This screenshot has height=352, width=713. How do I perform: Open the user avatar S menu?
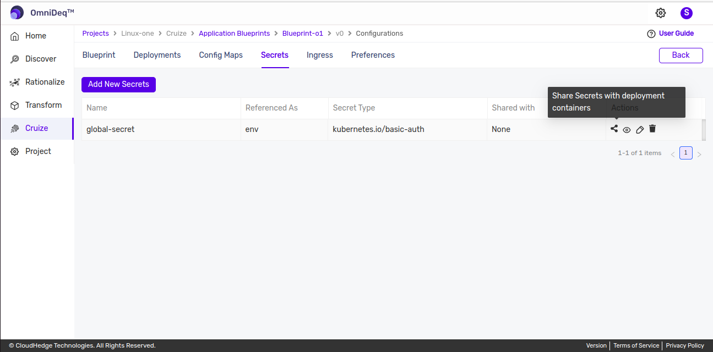click(687, 13)
